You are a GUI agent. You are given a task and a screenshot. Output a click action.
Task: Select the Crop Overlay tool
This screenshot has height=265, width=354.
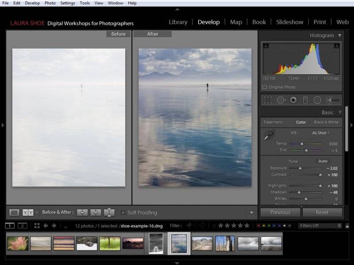268,100
